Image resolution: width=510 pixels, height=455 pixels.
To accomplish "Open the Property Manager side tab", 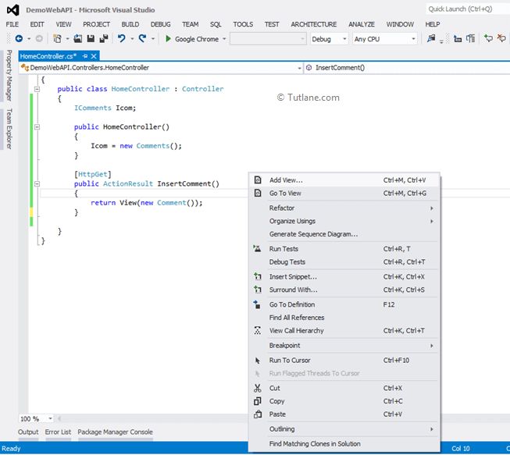I will pos(9,75).
